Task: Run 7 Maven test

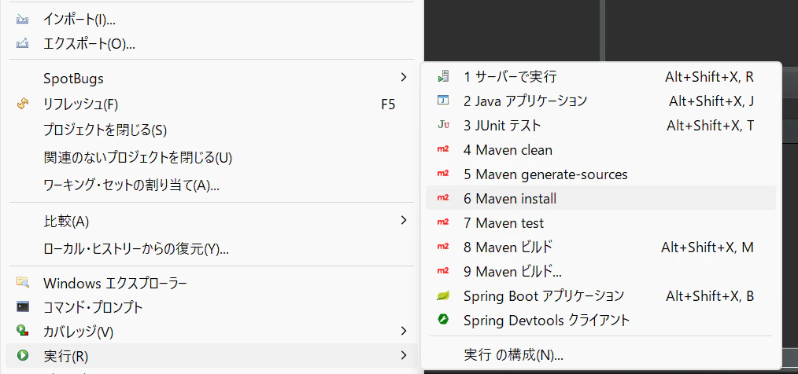Action: (601, 222)
